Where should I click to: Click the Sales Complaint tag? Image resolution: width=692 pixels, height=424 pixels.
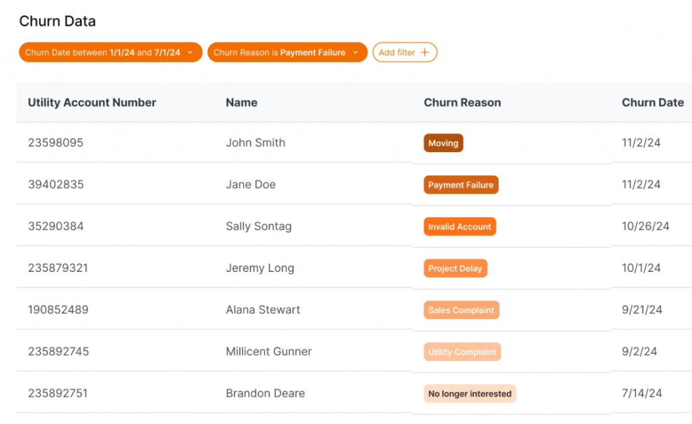pyautogui.click(x=462, y=310)
